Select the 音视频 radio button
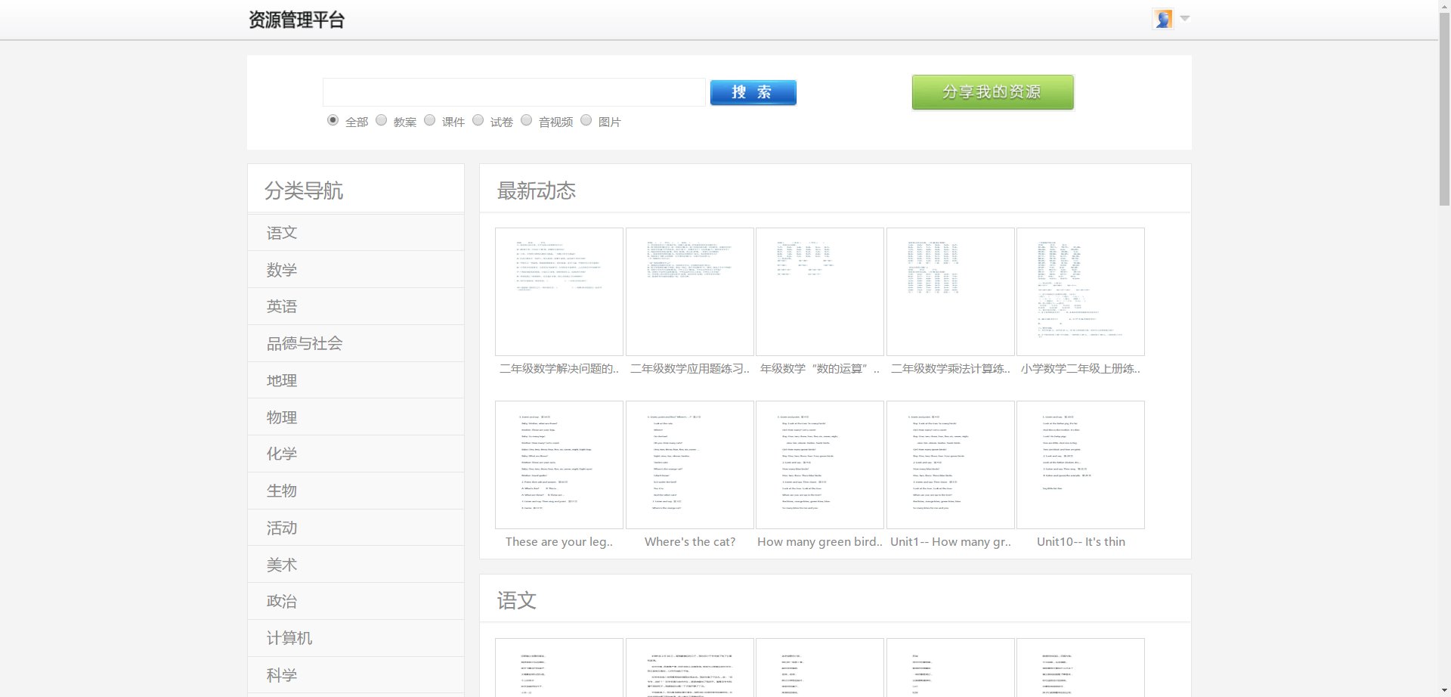This screenshot has height=697, width=1451. coord(526,120)
